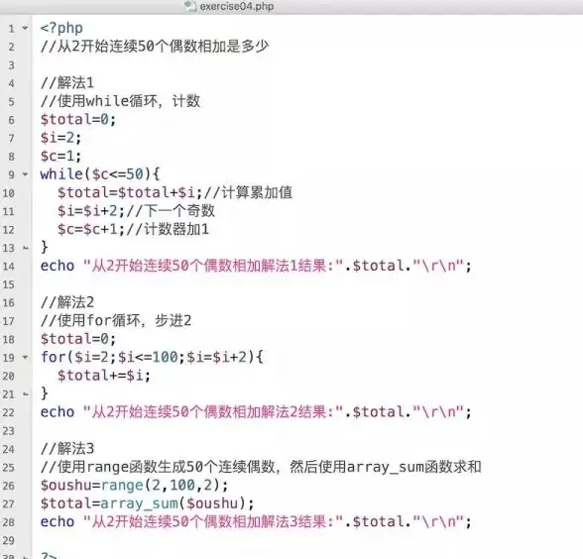Click the fold end marker at line 13
The height and width of the screenshot is (559, 583).
pos(26,248)
